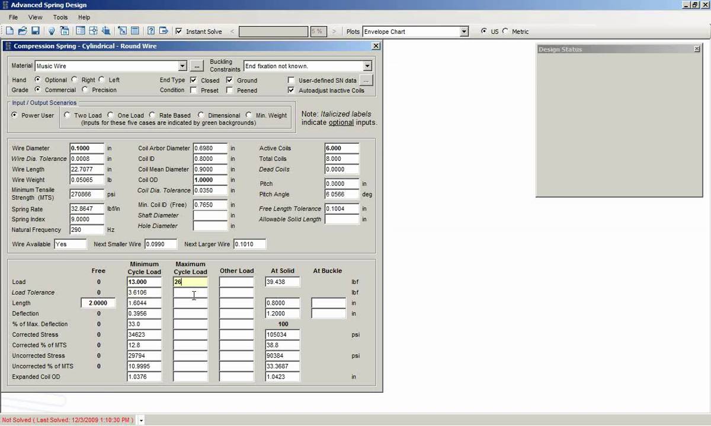Screen dimensions: 711x426
Task: Uncheck the Closed end type checkbox
Action: 194,80
